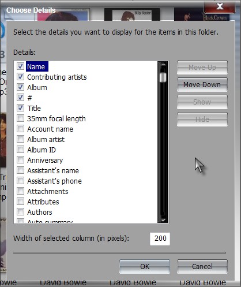Uncheck the Name checkbox
The image size is (241, 287).
point(20,66)
